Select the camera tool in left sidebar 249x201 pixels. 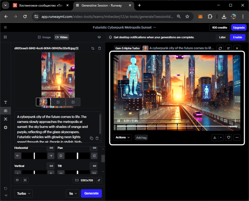(5, 111)
